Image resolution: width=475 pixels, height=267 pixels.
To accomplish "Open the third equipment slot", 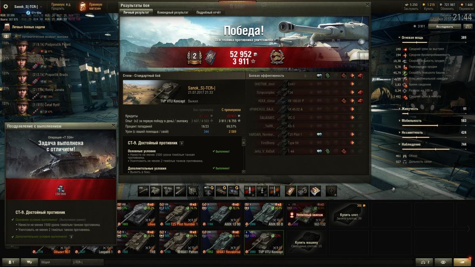I will click(234, 191).
